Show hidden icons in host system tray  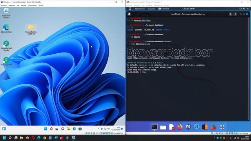215,138
